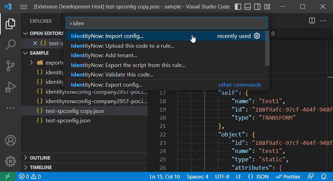Close test-spconfig editor in Open Editors
This screenshot has width=333, height=181.
pyautogui.click(x=35, y=43)
